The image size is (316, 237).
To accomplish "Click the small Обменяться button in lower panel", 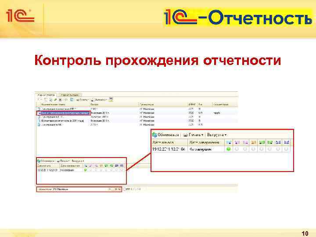I will coord(46,161).
